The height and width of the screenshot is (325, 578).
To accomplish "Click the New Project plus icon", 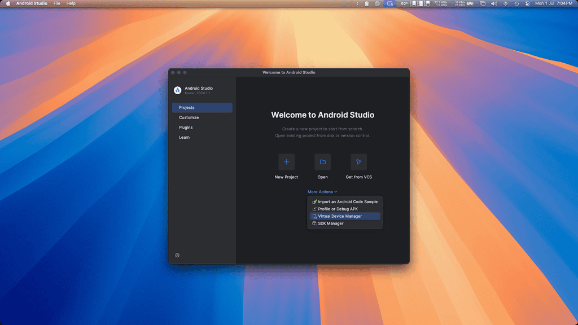I will click(286, 162).
